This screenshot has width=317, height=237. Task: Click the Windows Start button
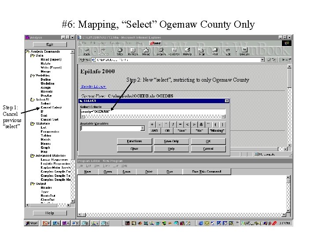pyautogui.click(x=32, y=223)
